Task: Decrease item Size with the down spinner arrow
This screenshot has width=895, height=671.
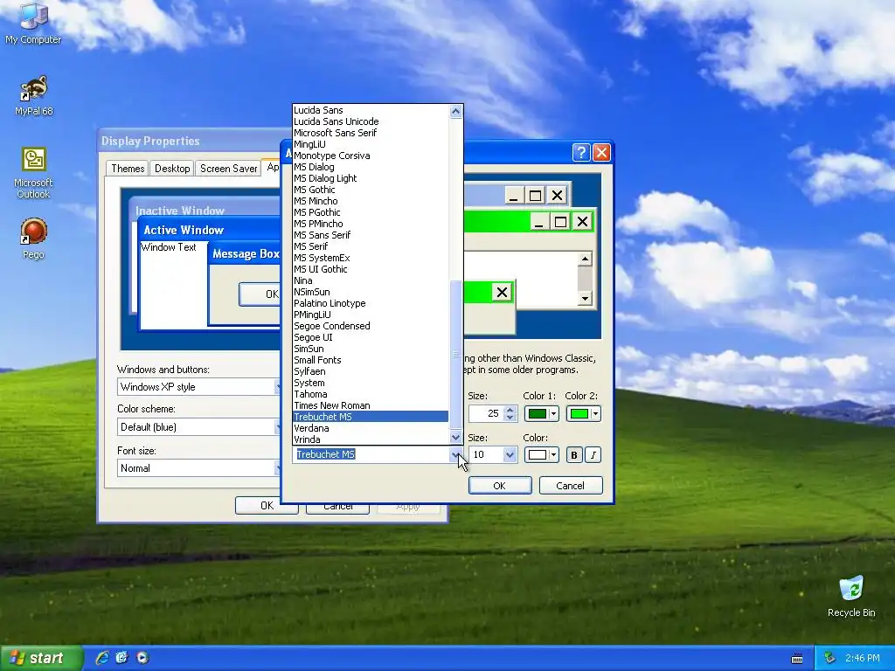Action: pos(510,418)
